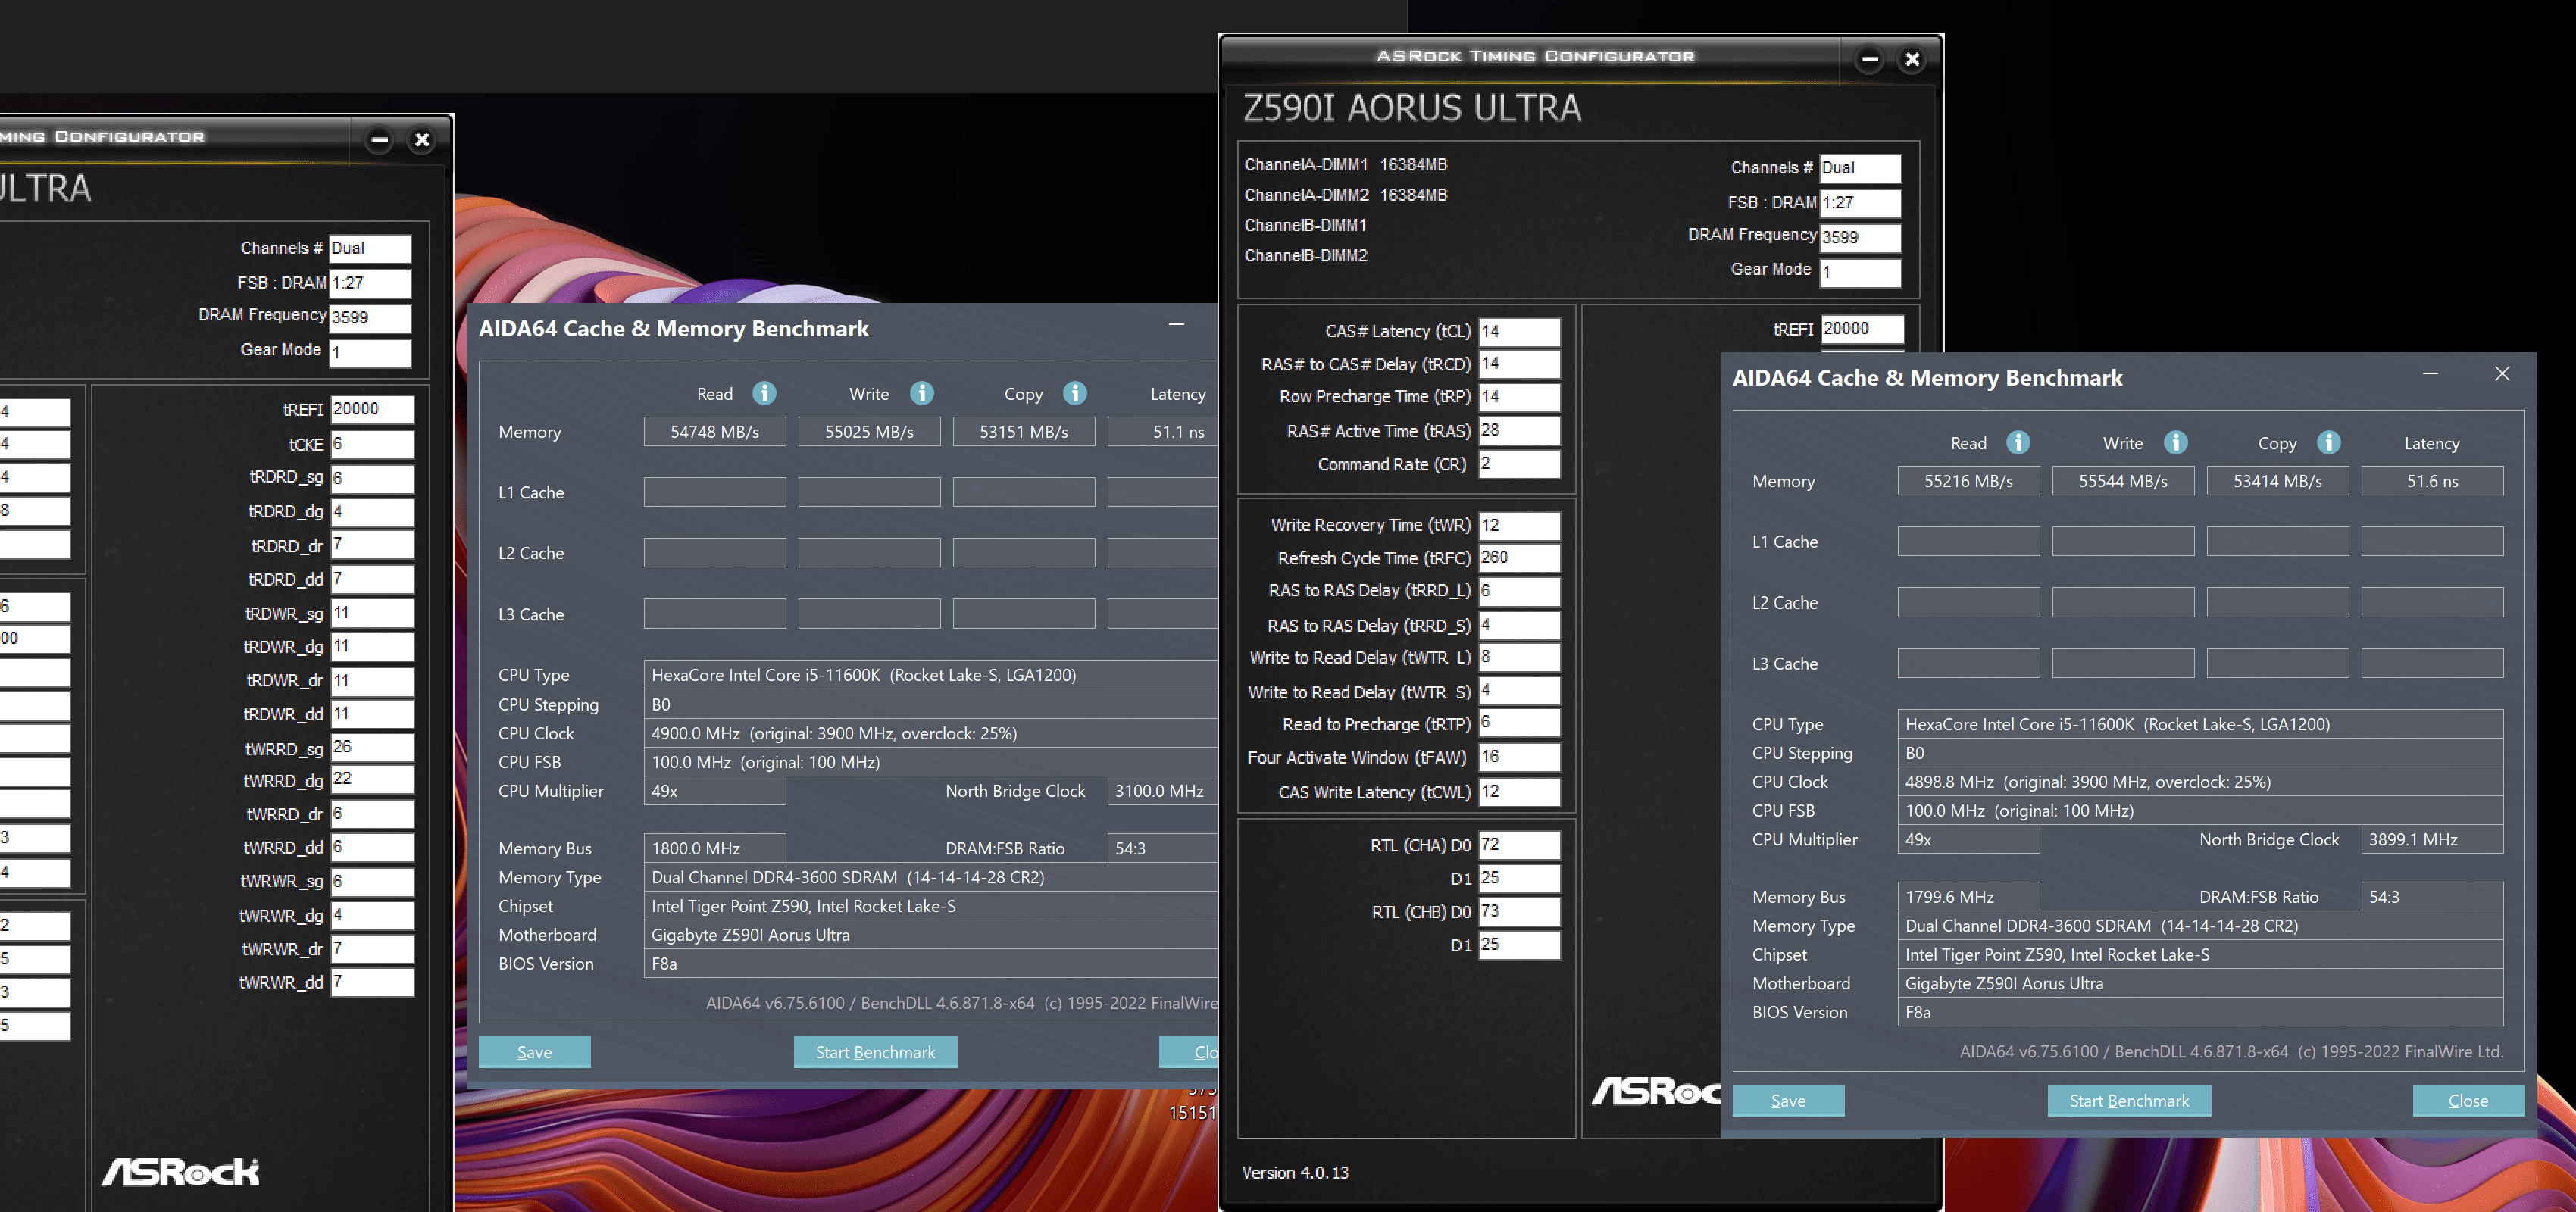Click Write info icon in left AIDA64 window
This screenshot has height=1212, width=2576.
click(x=921, y=393)
